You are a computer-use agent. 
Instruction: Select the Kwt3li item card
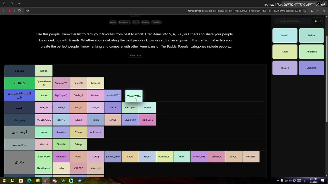[x=285, y=52]
